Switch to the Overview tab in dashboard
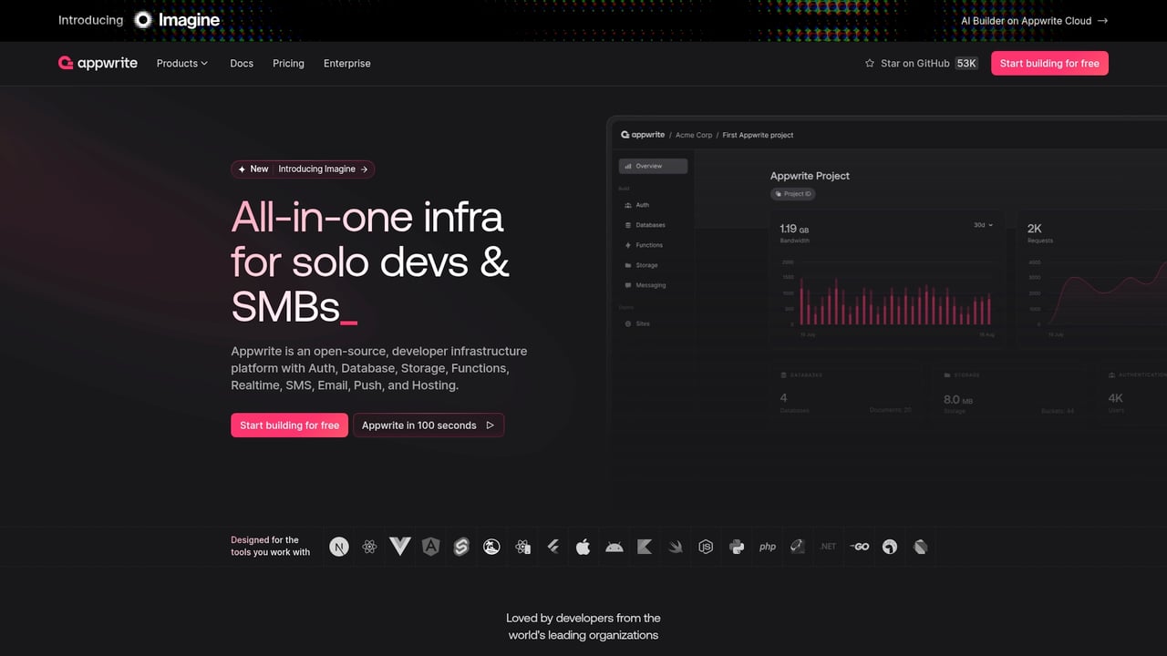This screenshot has width=1167, height=656. [x=653, y=166]
